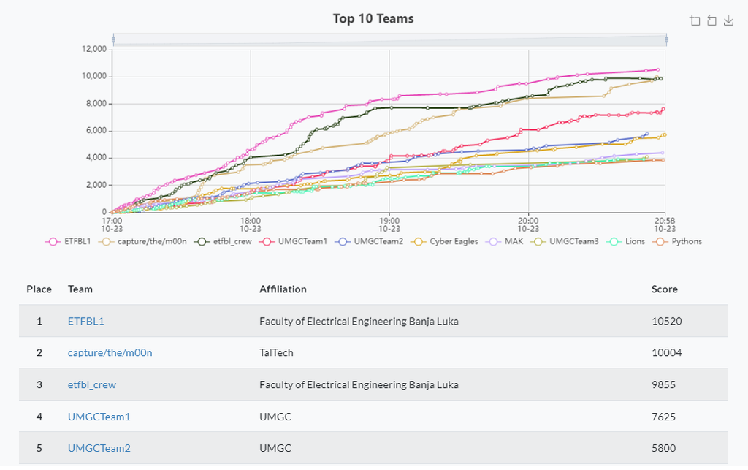Click the right handle of zoom slider
748x470 pixels.
(666, 39)
